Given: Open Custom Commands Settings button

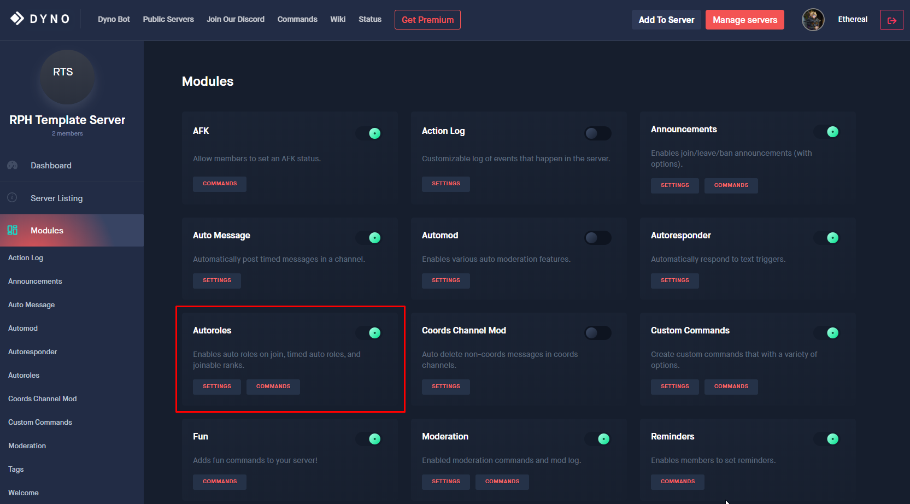Looking at the screenshot, I should [675, 386].
